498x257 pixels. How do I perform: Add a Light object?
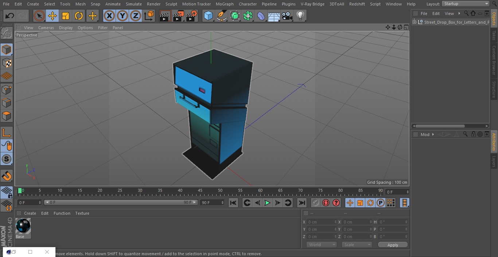click(x=300, y=16)
